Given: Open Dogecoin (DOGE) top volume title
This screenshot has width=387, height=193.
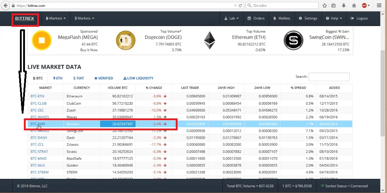Looking at the screenshot, I should (163, 37).
